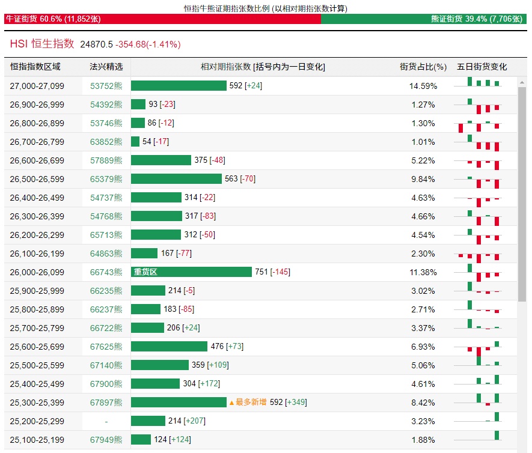Click the 恒指指数区域 column header
Image resolution: width=532 pixels, height=453 pixels.
coord(35,67)
